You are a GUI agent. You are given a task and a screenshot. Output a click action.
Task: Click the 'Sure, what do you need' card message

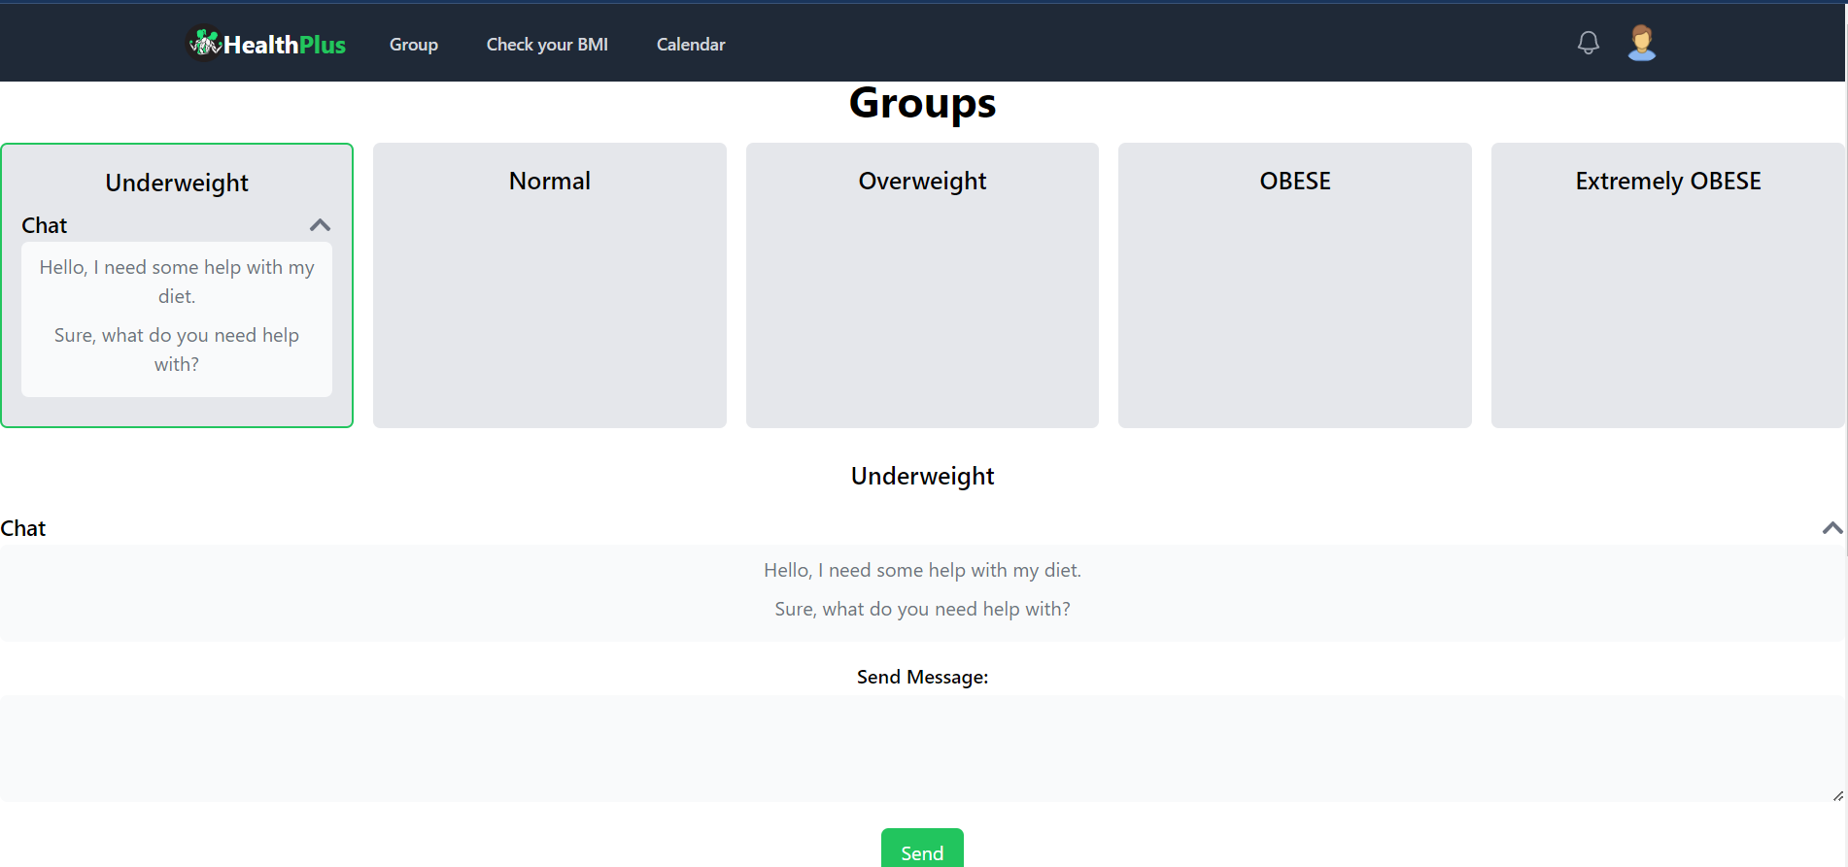pos(177,350)
